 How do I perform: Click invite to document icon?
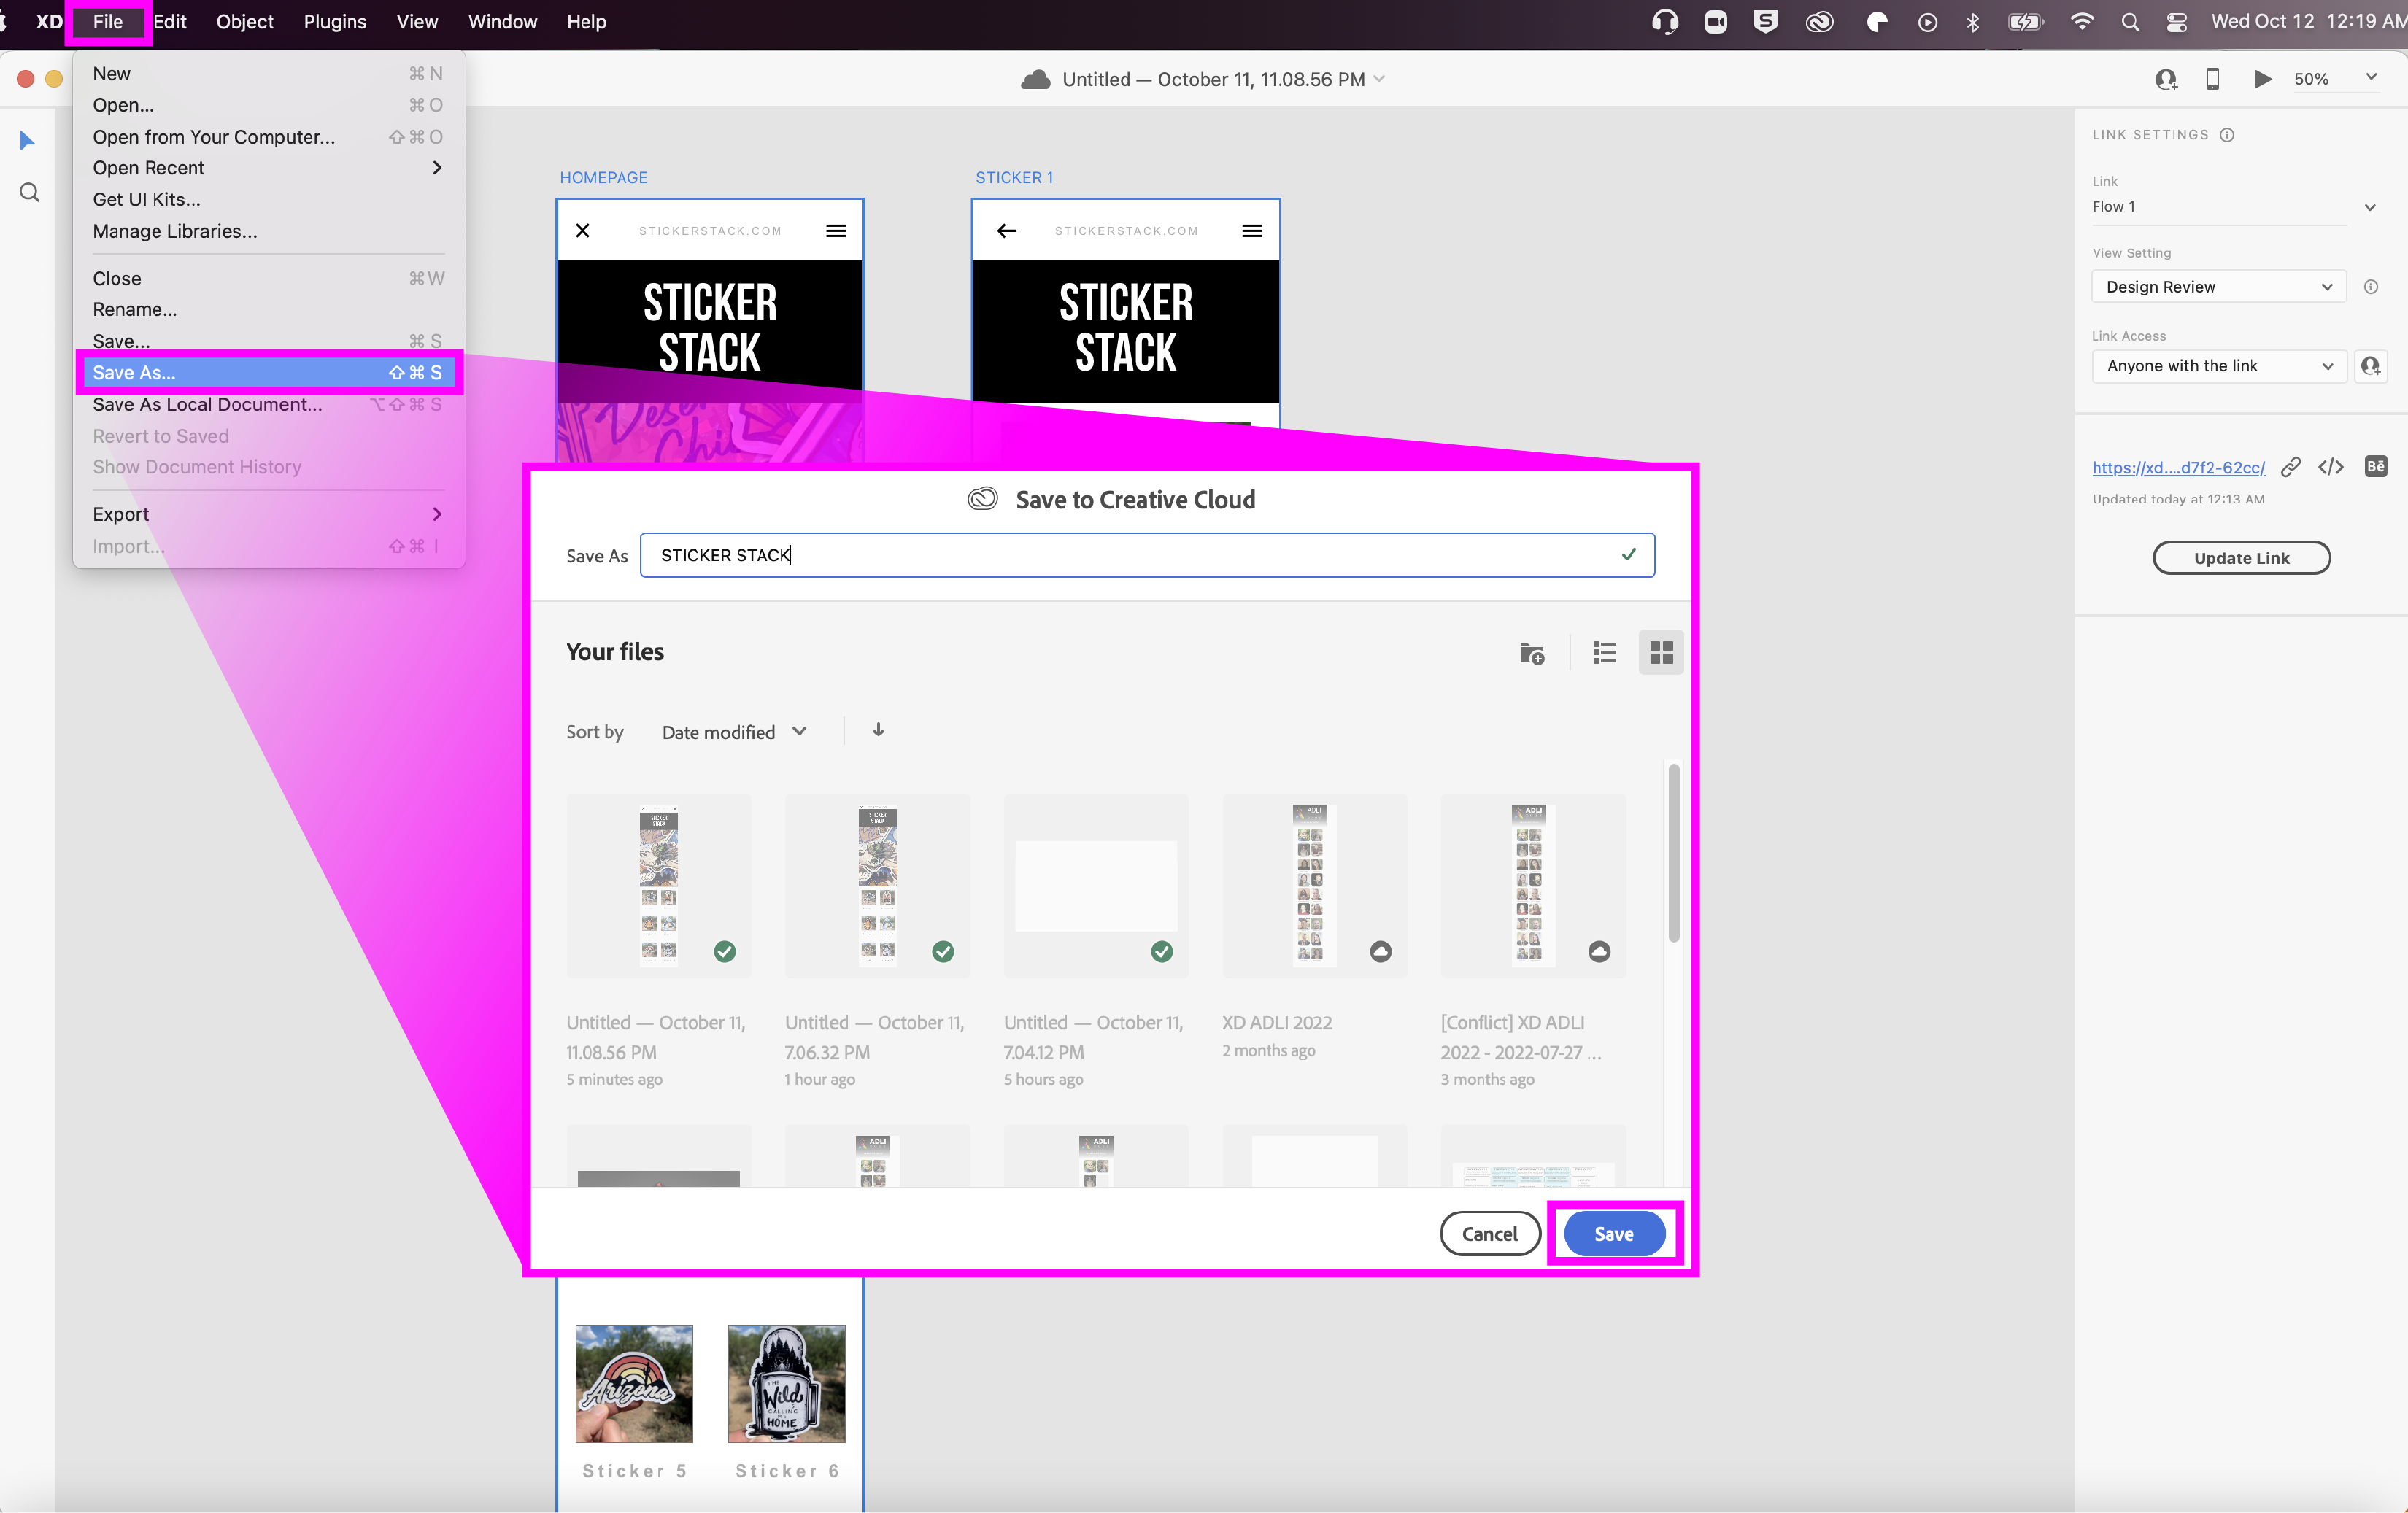click(2165, 79)
